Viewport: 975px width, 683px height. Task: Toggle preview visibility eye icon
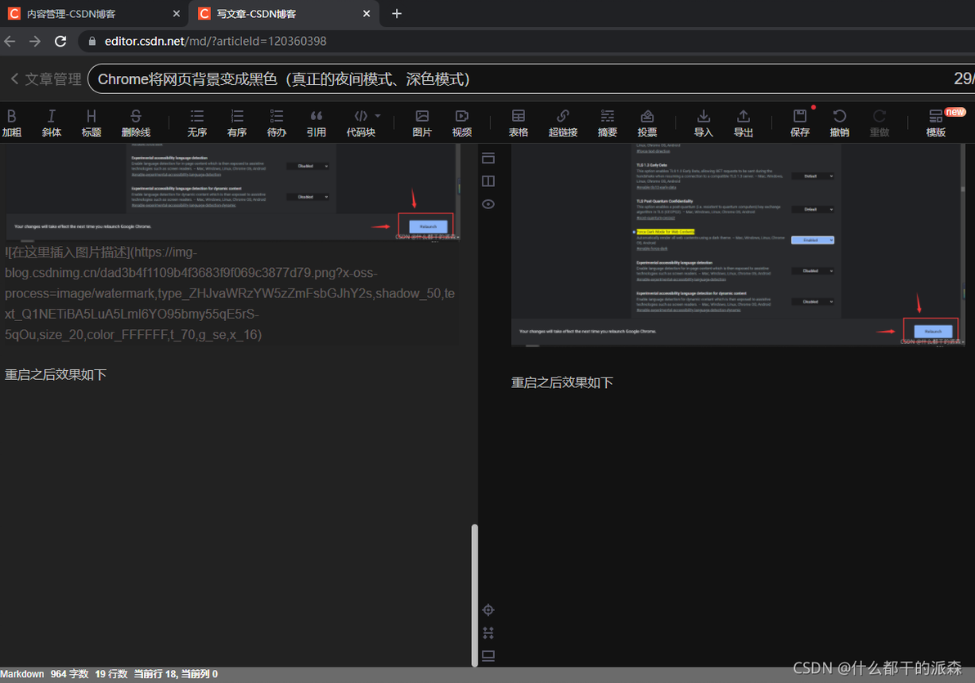488,204
